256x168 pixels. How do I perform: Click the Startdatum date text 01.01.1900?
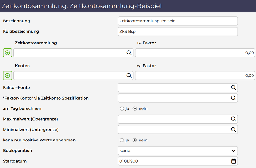point(129,161)
